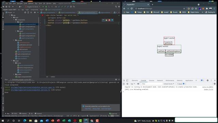Open the Git menu in the IDE
This screenshot has height=123, width=218.
(44, 3)
